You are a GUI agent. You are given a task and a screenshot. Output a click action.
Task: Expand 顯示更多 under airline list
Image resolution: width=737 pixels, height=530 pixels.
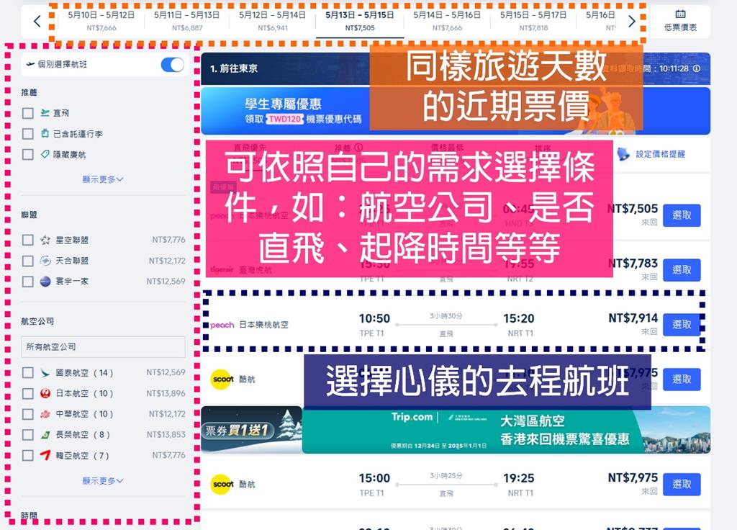click(102, 480)
